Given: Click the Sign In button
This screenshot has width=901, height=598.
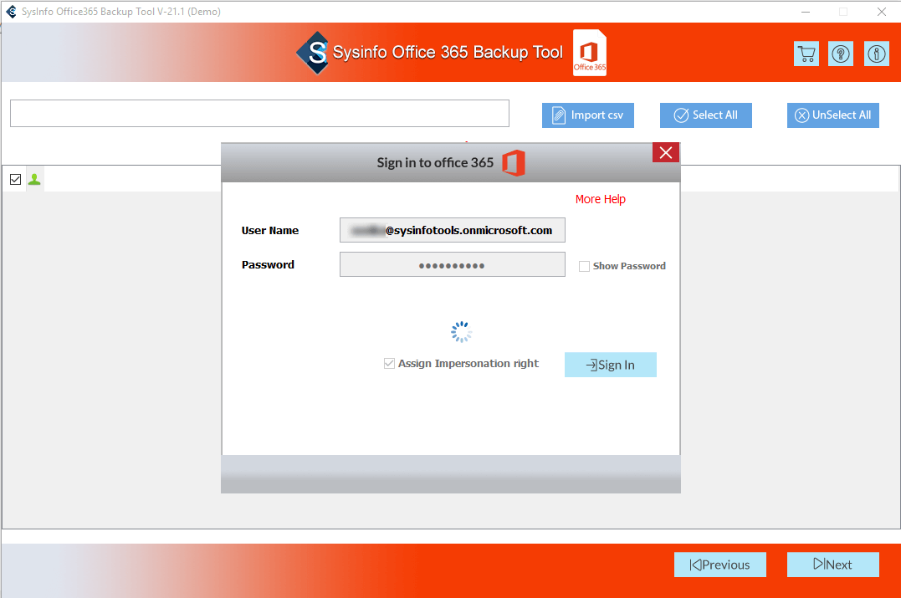Looking at the screenshot, I should click(610, 365).
